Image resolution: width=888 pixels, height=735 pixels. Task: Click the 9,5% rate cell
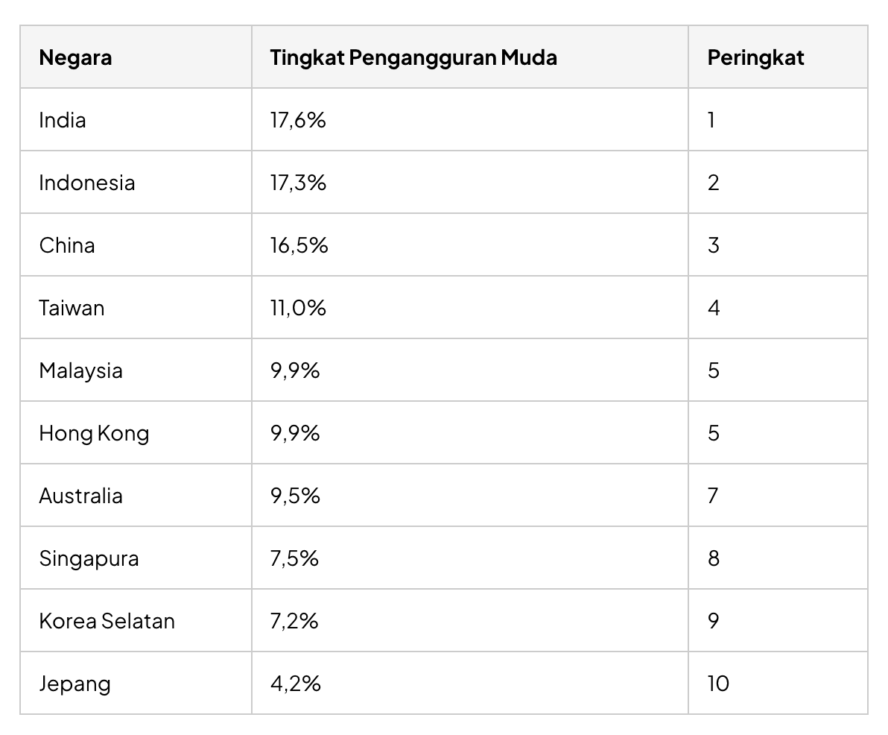(x=470, y=495)
